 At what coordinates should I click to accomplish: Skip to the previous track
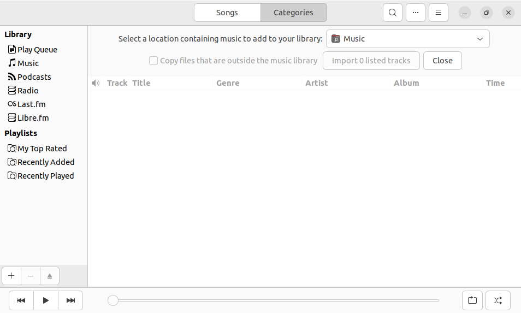pyautogui.click(x=21, y=300)
